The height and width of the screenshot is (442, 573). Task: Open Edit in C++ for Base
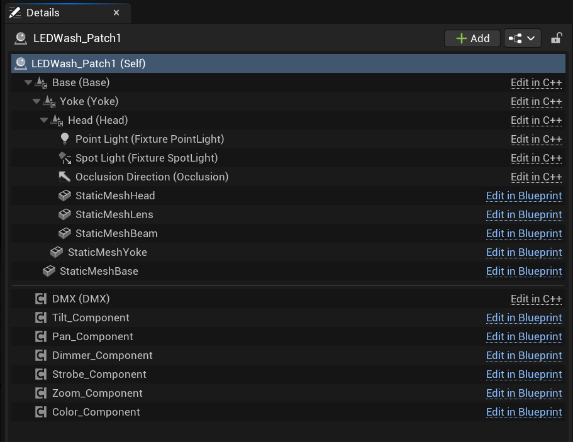coord(536,83)
